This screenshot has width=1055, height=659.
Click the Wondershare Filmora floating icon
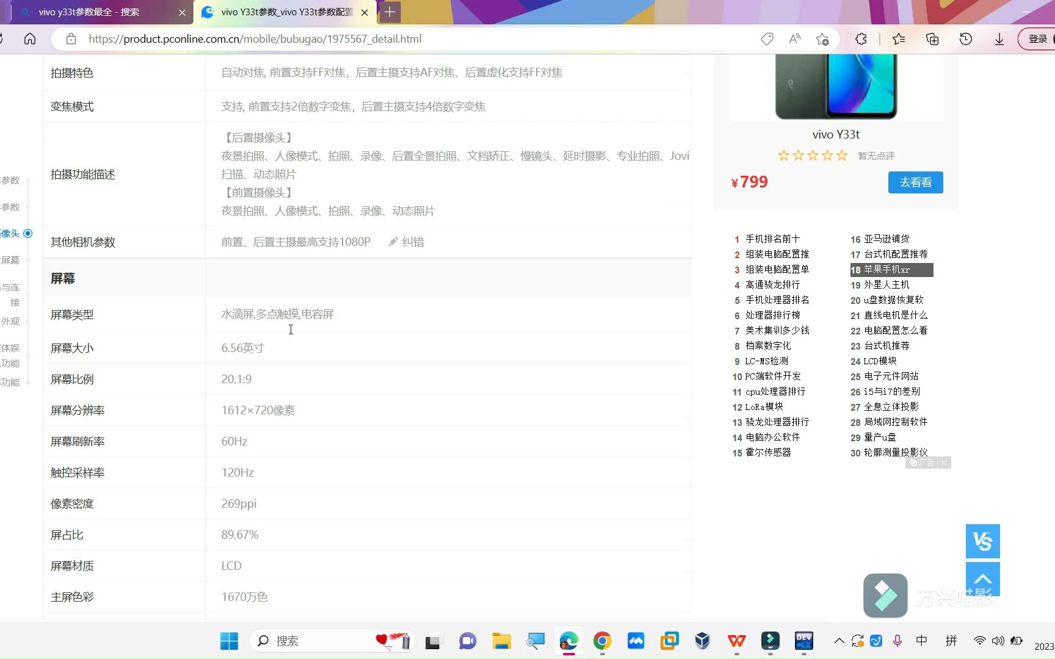point(885,596)
